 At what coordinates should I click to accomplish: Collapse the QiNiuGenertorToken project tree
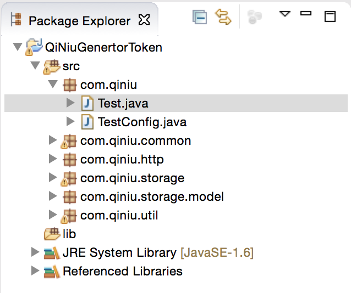(18, 47)
